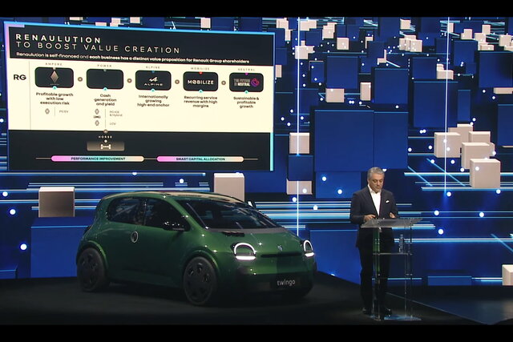Viewport: 513px width, 342px height.
Task: Click the small 'HORSE' label above its card
Action: click(105, 137)
